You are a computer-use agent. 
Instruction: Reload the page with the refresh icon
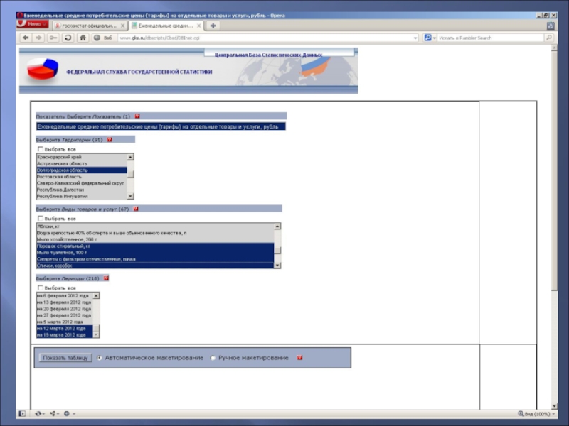click(68, 38)
